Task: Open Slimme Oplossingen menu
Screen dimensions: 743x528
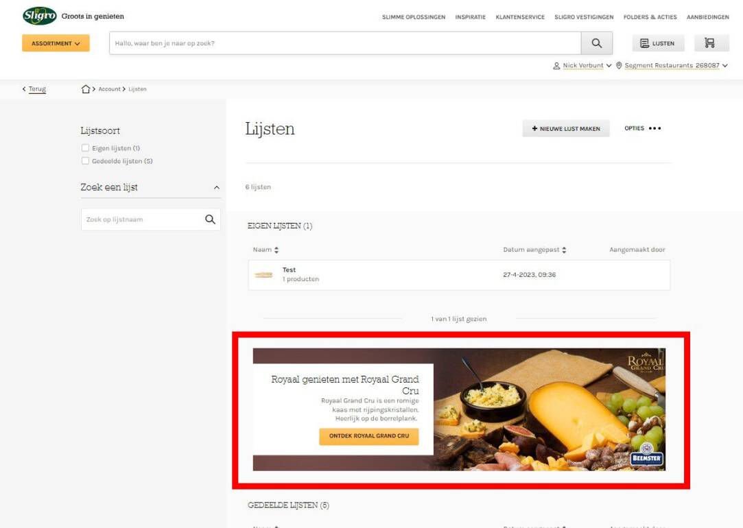Action: (414, 17)
